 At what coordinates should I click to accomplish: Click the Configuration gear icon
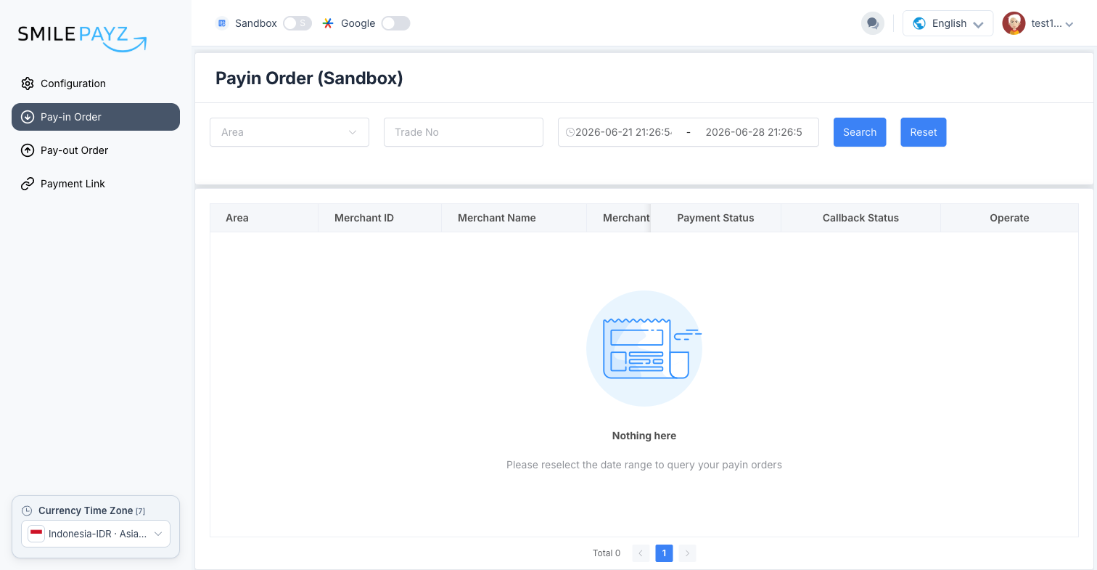tap(28, 84)
